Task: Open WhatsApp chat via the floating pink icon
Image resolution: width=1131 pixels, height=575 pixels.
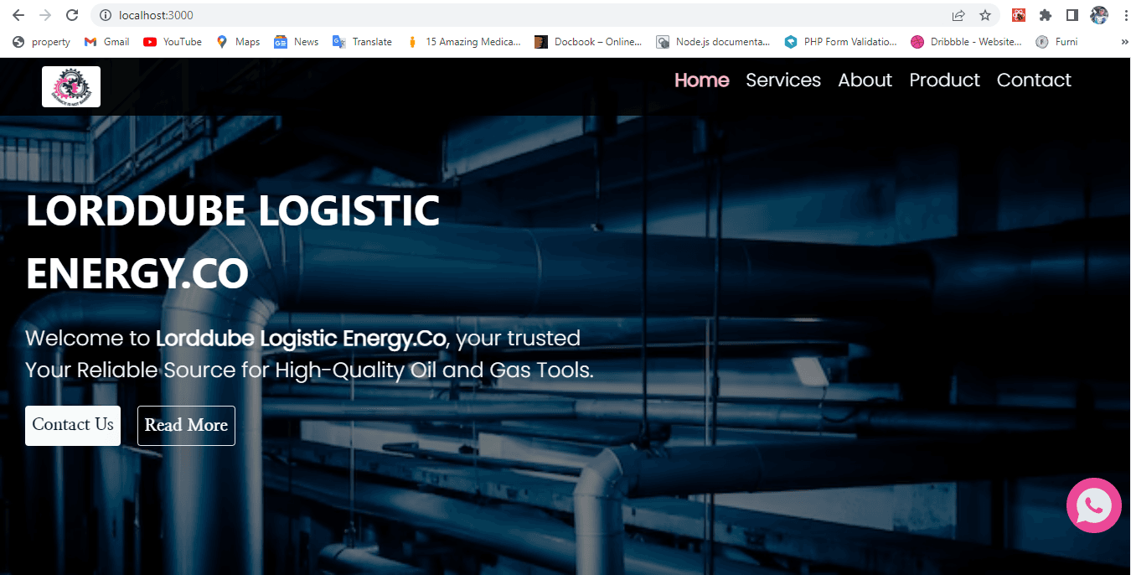Action: (1093, 505)
